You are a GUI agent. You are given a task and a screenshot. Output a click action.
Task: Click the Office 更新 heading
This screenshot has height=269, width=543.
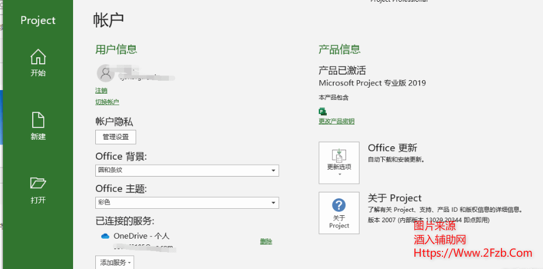392,148
